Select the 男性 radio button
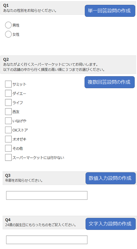The image size is (137, 249). [x=8, y=25]
